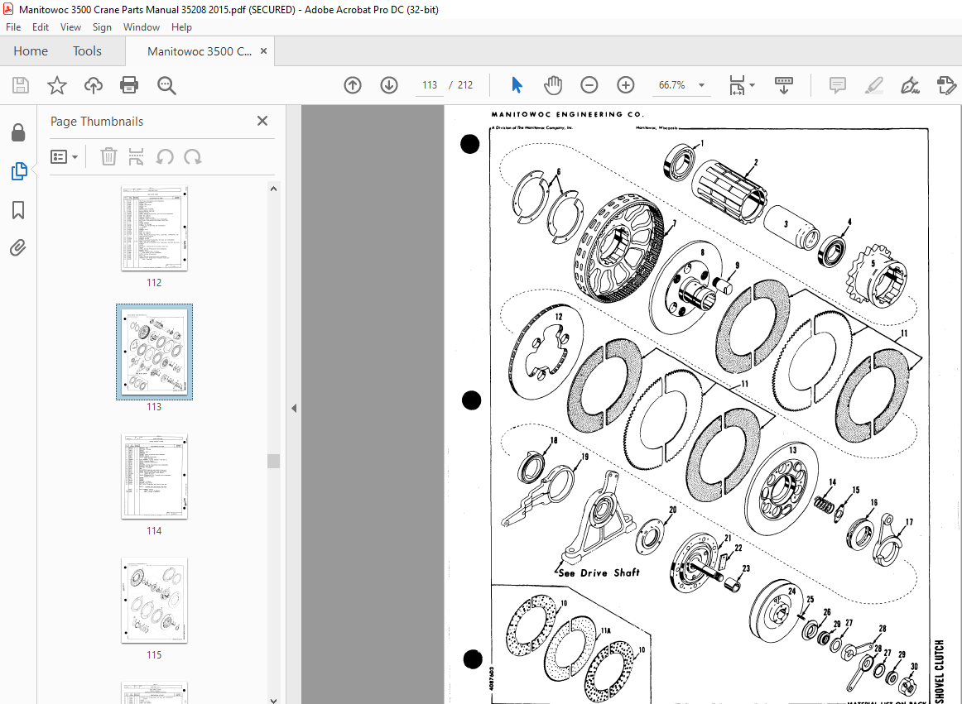Close the Manitowoc 3500 document tab
The height and width of the screenshot is (704, 962).
point(264,51)
